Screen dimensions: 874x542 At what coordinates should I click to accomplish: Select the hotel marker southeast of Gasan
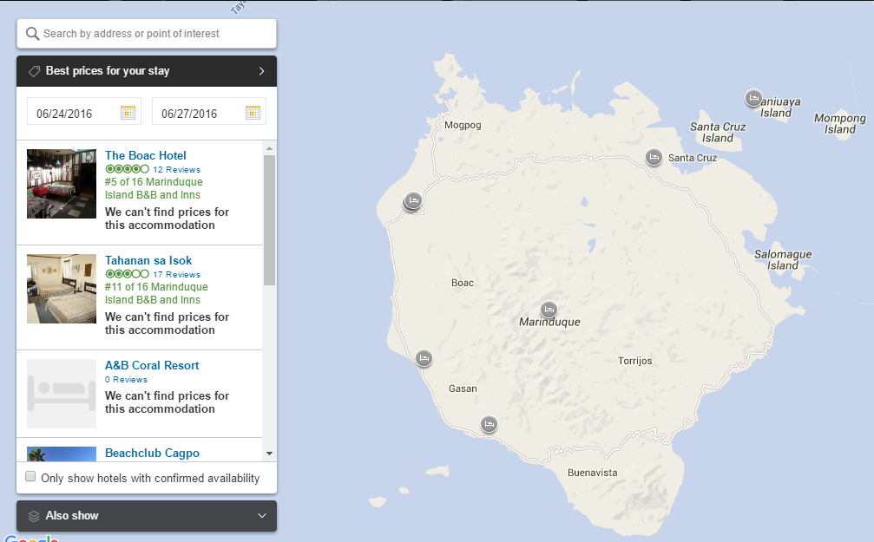(490, 424)
